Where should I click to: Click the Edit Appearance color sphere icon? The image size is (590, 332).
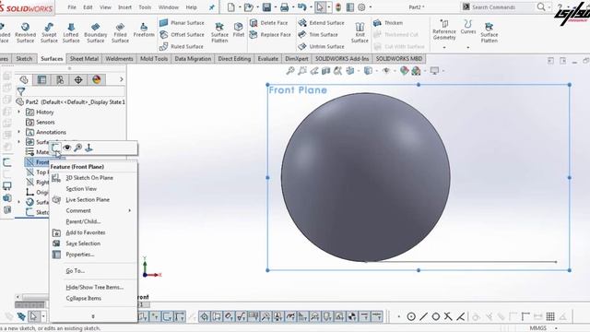point(404,70)
